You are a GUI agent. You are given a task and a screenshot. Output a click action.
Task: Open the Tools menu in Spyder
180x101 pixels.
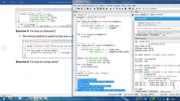coord(124,6)
